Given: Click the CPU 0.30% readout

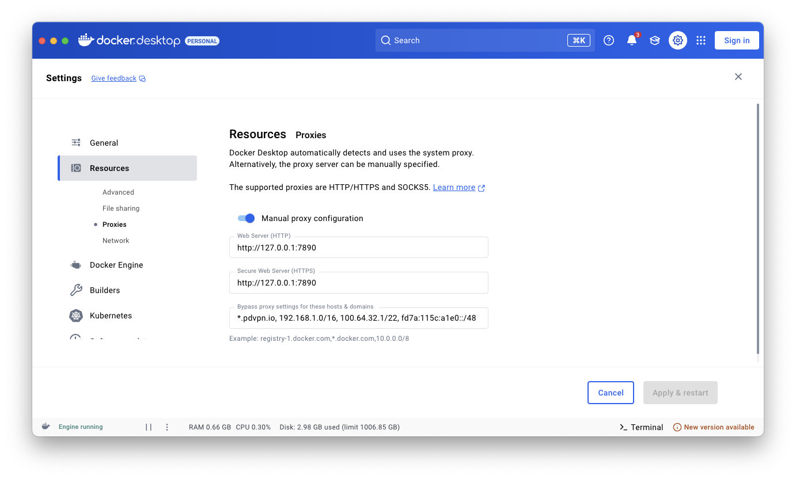Looking at the screenshot, I should [x=253, y=427].
